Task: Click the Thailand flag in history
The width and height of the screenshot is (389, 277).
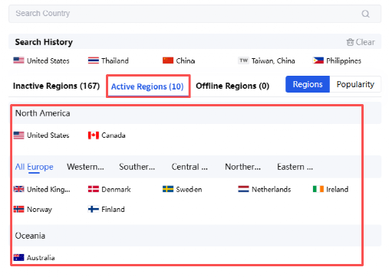Action: tap(94, 60)
